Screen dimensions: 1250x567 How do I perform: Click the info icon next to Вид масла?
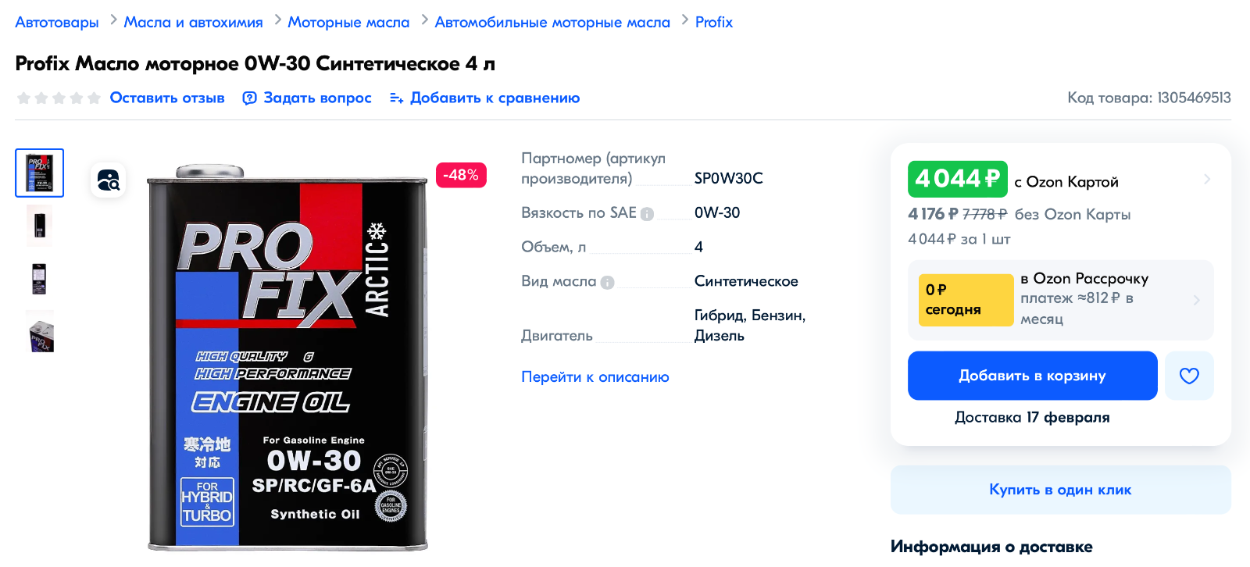pyautogui.click(x=607, y=283)
